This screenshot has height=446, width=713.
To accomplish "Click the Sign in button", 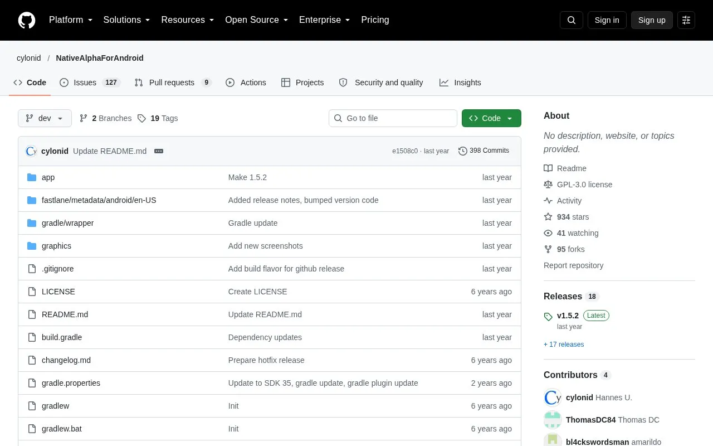I will point(607,20).
